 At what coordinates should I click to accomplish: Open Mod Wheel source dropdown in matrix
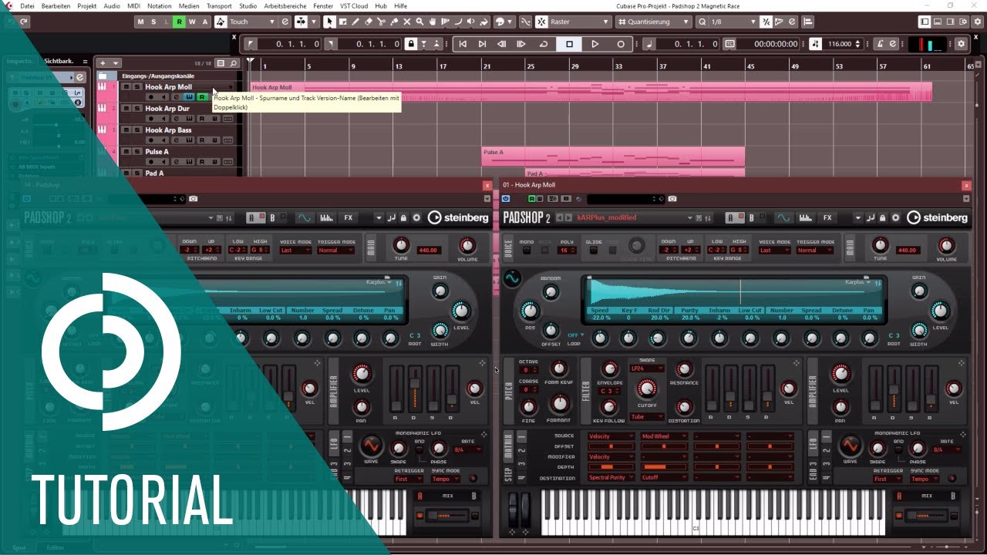click(665, 436)
